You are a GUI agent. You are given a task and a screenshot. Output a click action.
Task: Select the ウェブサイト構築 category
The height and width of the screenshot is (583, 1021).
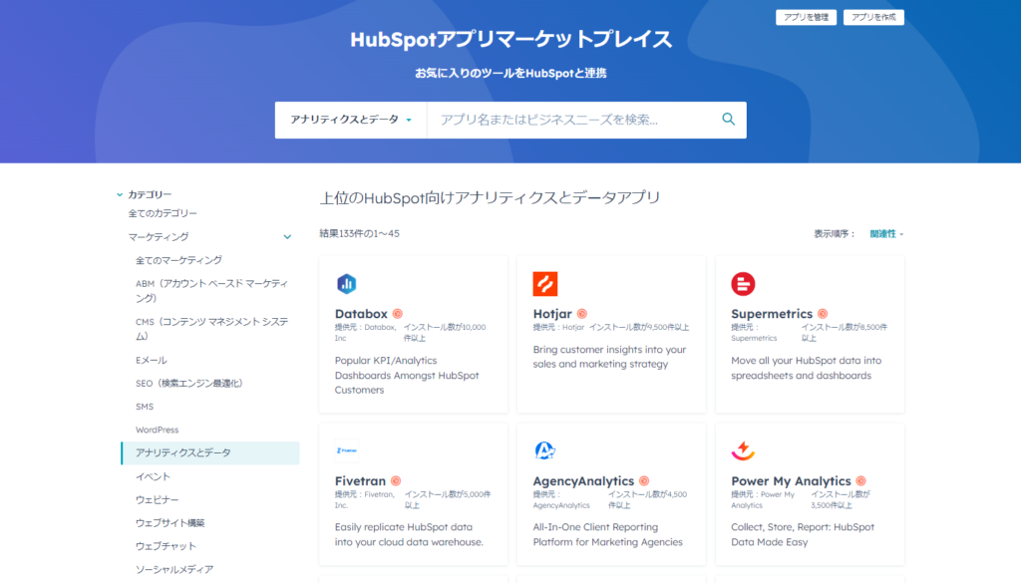170,523
